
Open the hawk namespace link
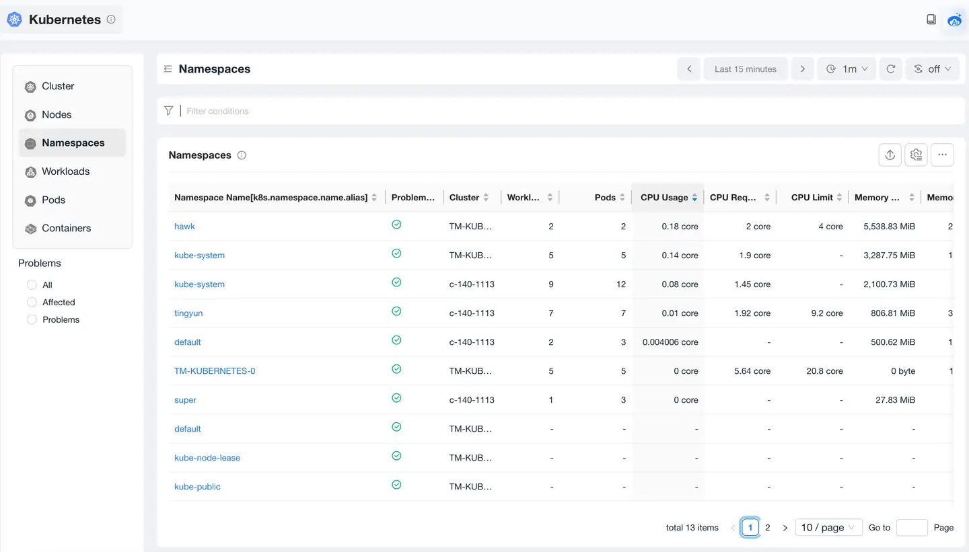pyautogui.click(x=184, y=227)
